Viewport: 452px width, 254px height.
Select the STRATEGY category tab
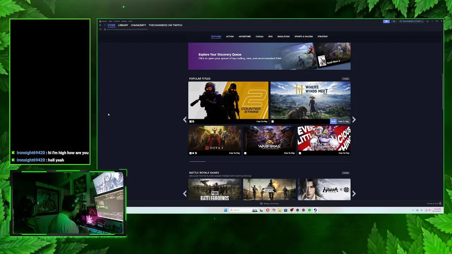point(323,36)
